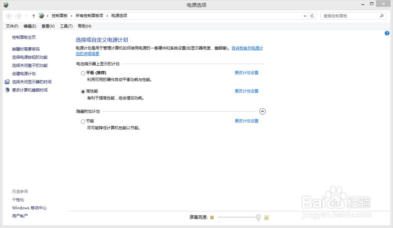The image size is (393, 228).
Task: Open the 文件(F) menu
Action: [12, 26]
